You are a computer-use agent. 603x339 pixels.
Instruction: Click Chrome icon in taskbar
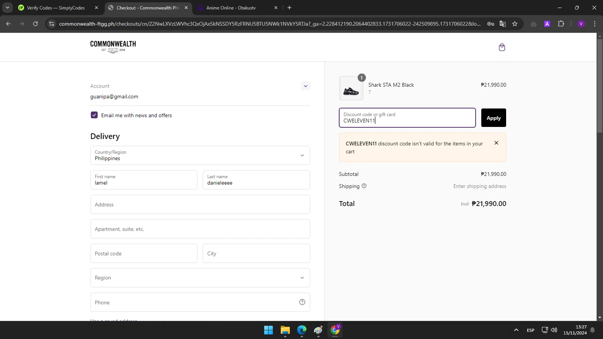point(335,330)
